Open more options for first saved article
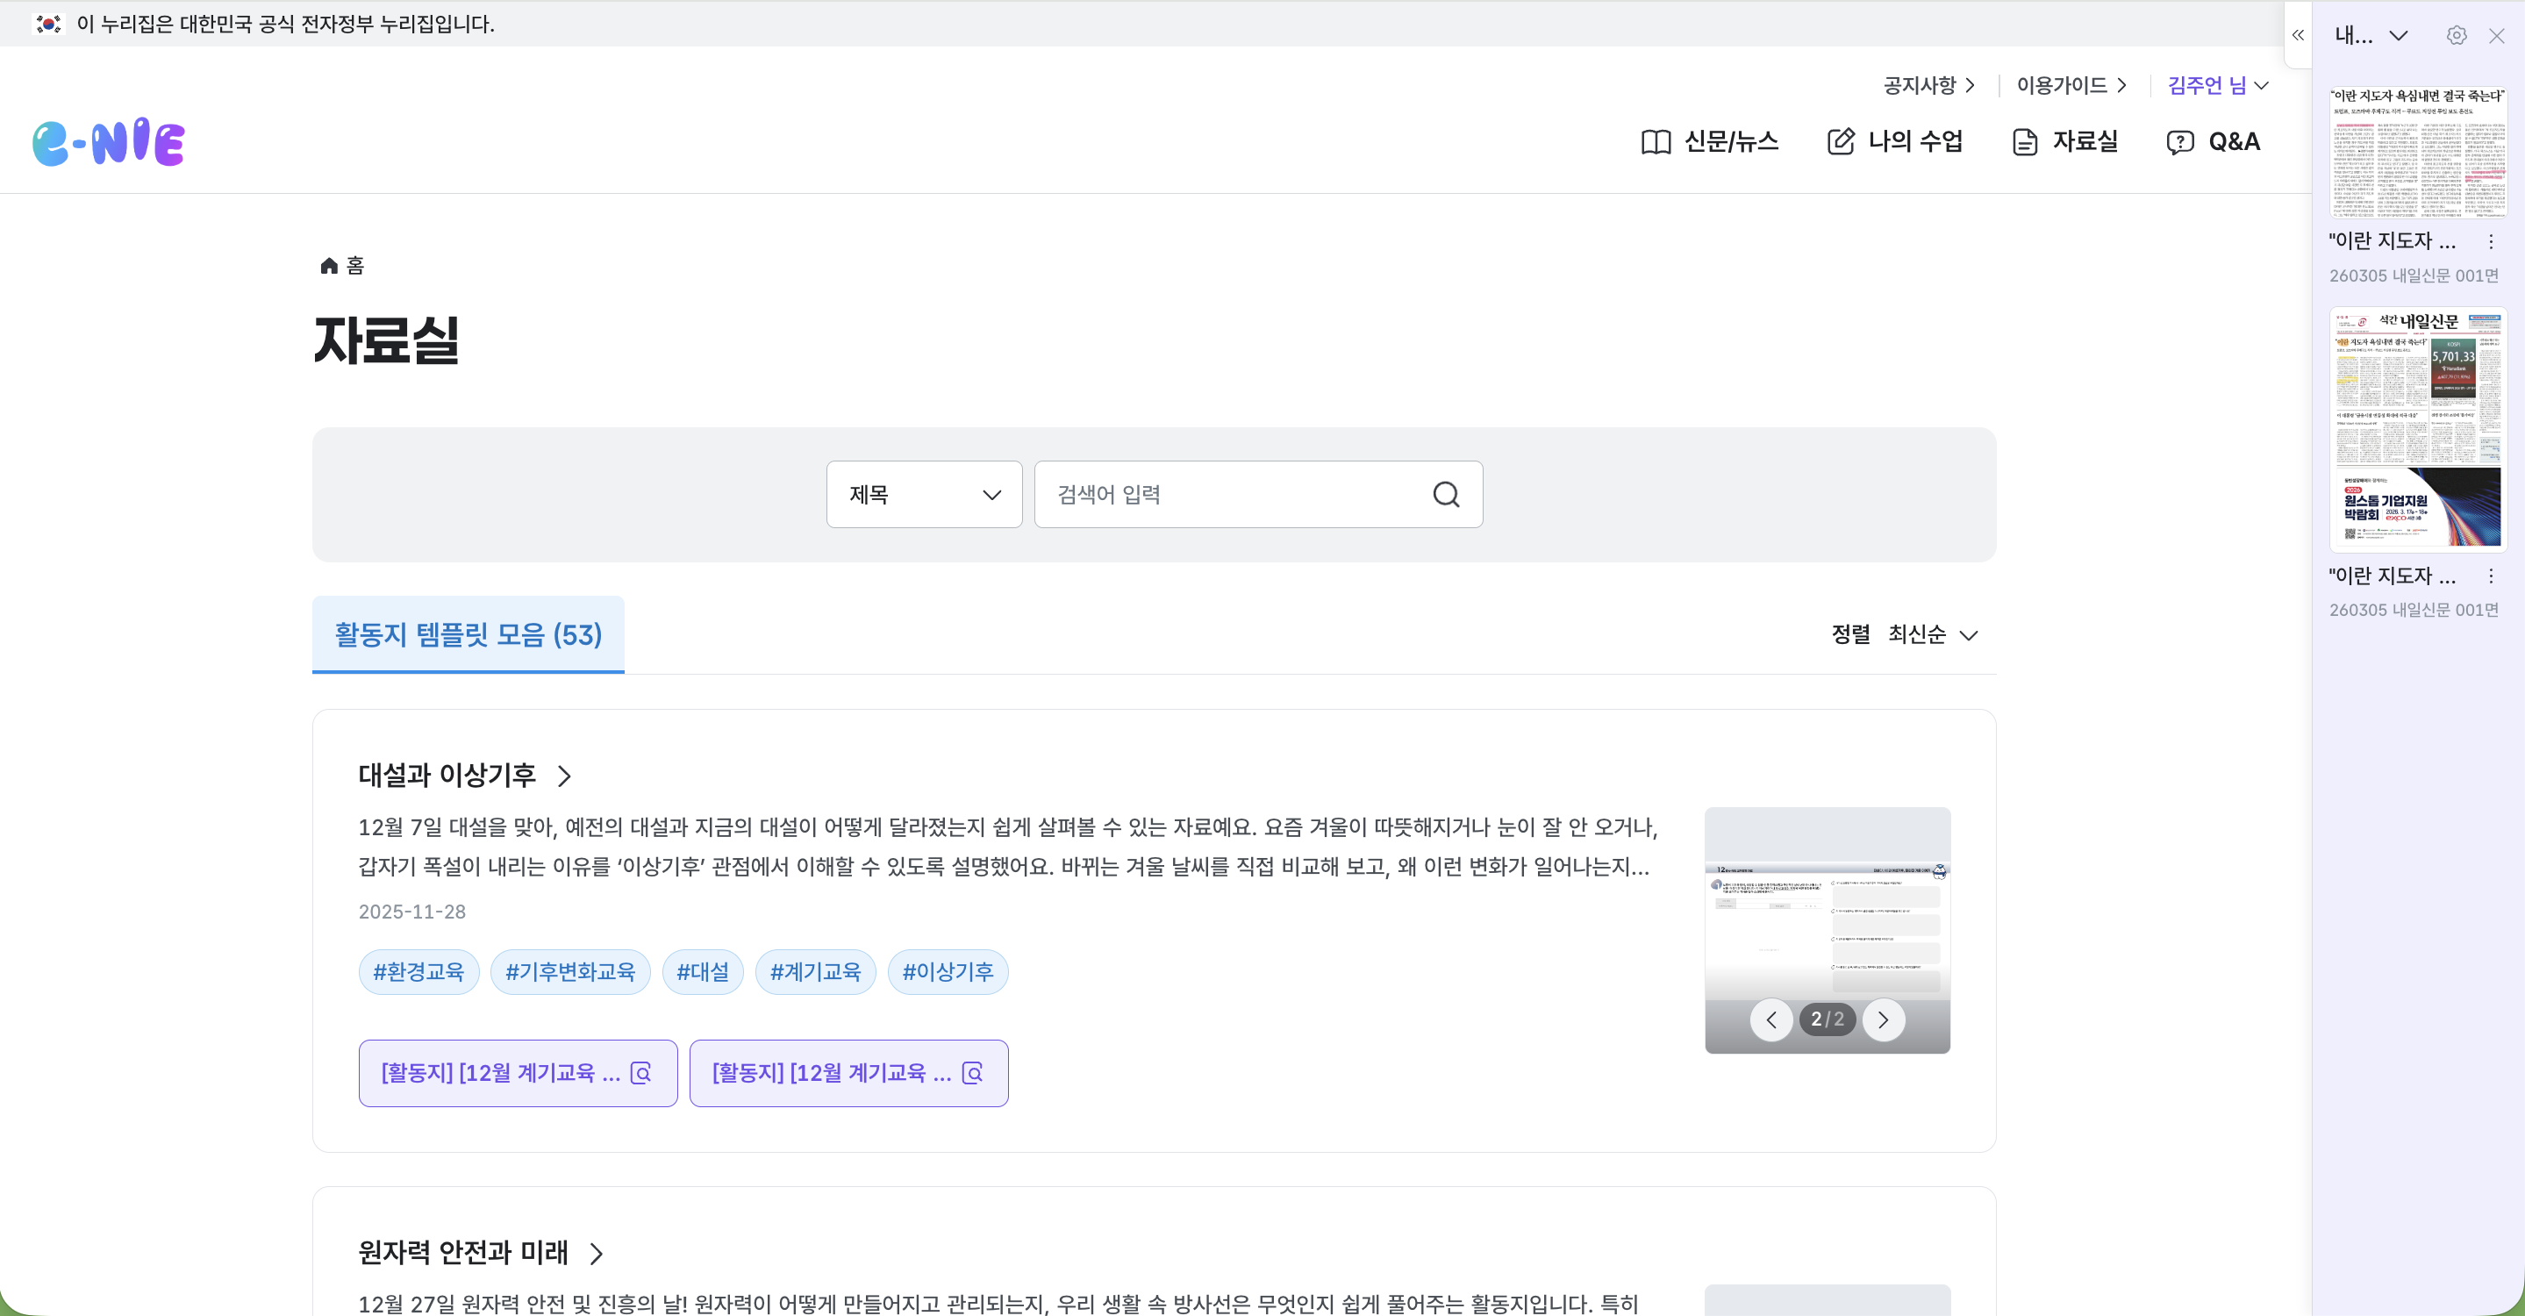Viewport: 2525px width, 1316px height. coord(2491,241)
